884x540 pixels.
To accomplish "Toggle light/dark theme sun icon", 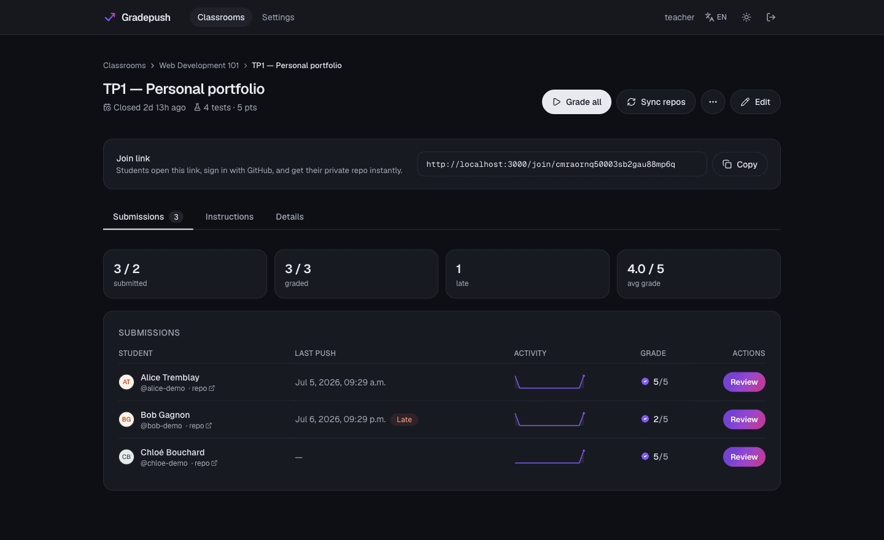I will 746,17.
